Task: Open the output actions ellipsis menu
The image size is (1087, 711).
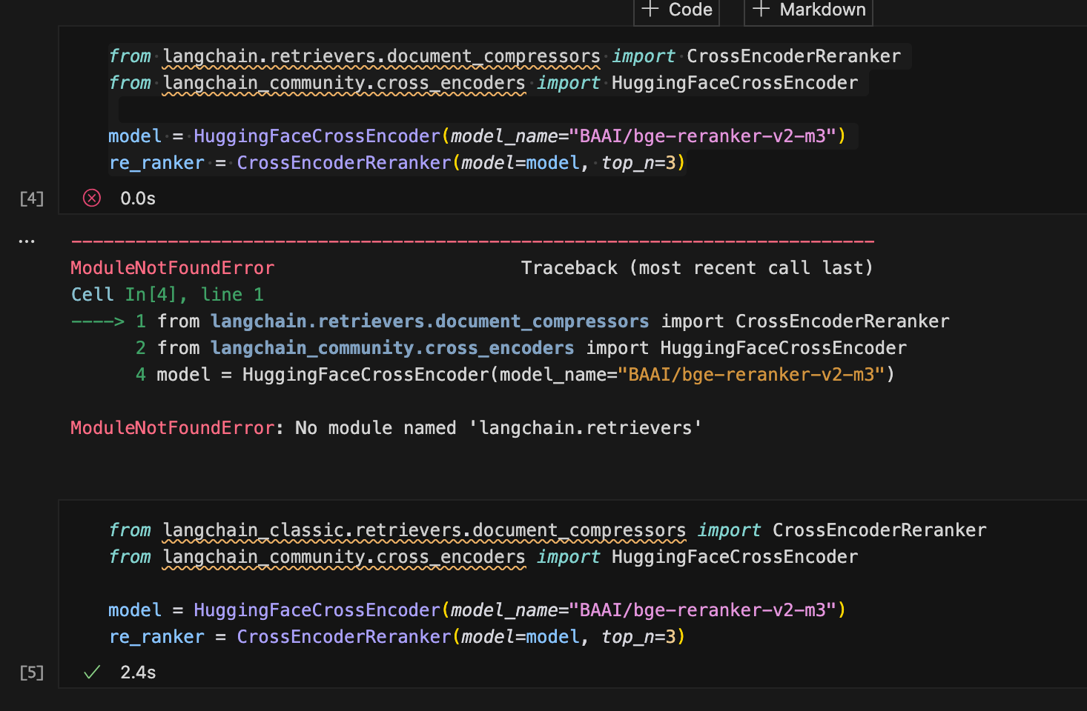Action: tap(27, 241)
